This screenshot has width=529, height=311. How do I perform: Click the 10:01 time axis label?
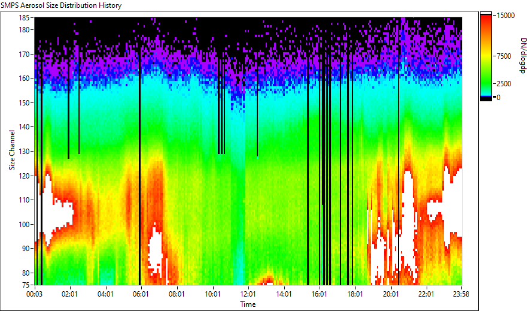click(x=212, y=294)
